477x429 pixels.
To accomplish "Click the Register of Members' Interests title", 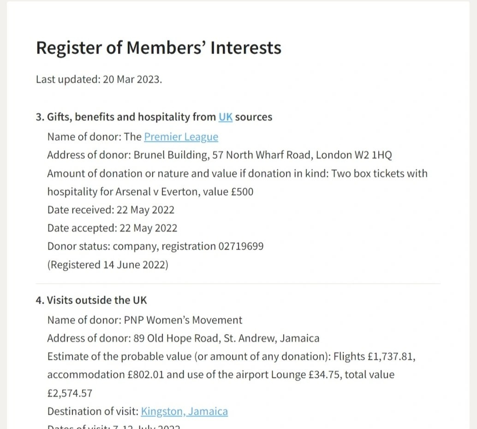I will (159, 48).
